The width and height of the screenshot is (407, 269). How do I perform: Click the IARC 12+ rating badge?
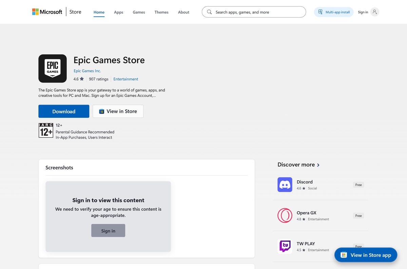(x=46, y=130)
